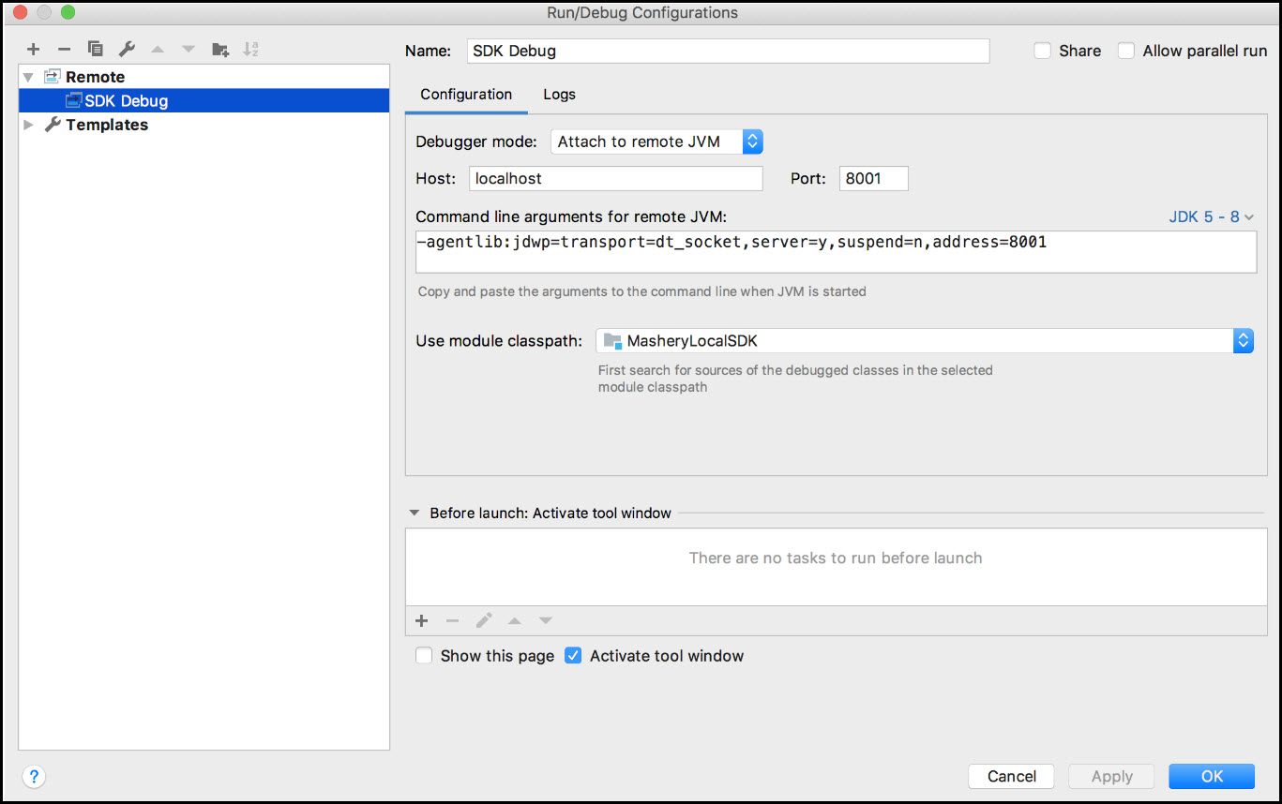Enable Allow parallel run checkbox
This screenshot has height=804, width=1282.
[x=1126, y=51]
